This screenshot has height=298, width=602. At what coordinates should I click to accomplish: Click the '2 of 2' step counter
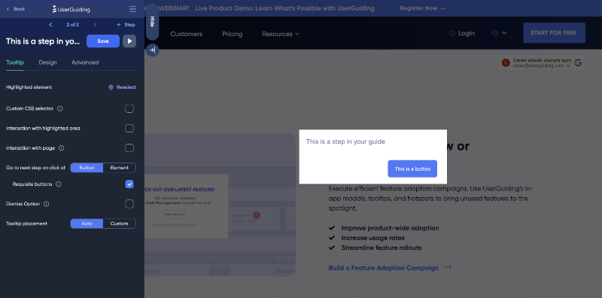(x=72, y=25)
